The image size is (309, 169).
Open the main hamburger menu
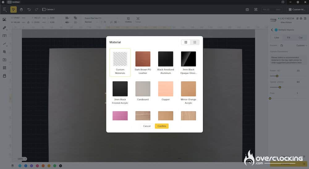click(x=5, y=10)
